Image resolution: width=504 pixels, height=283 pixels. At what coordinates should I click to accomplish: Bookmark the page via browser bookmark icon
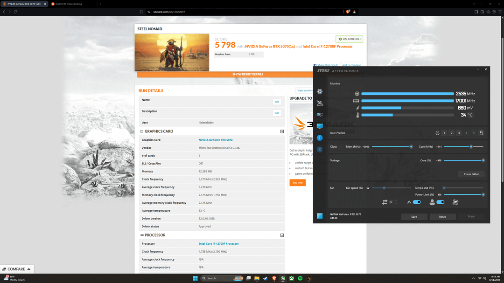[141, 12]
